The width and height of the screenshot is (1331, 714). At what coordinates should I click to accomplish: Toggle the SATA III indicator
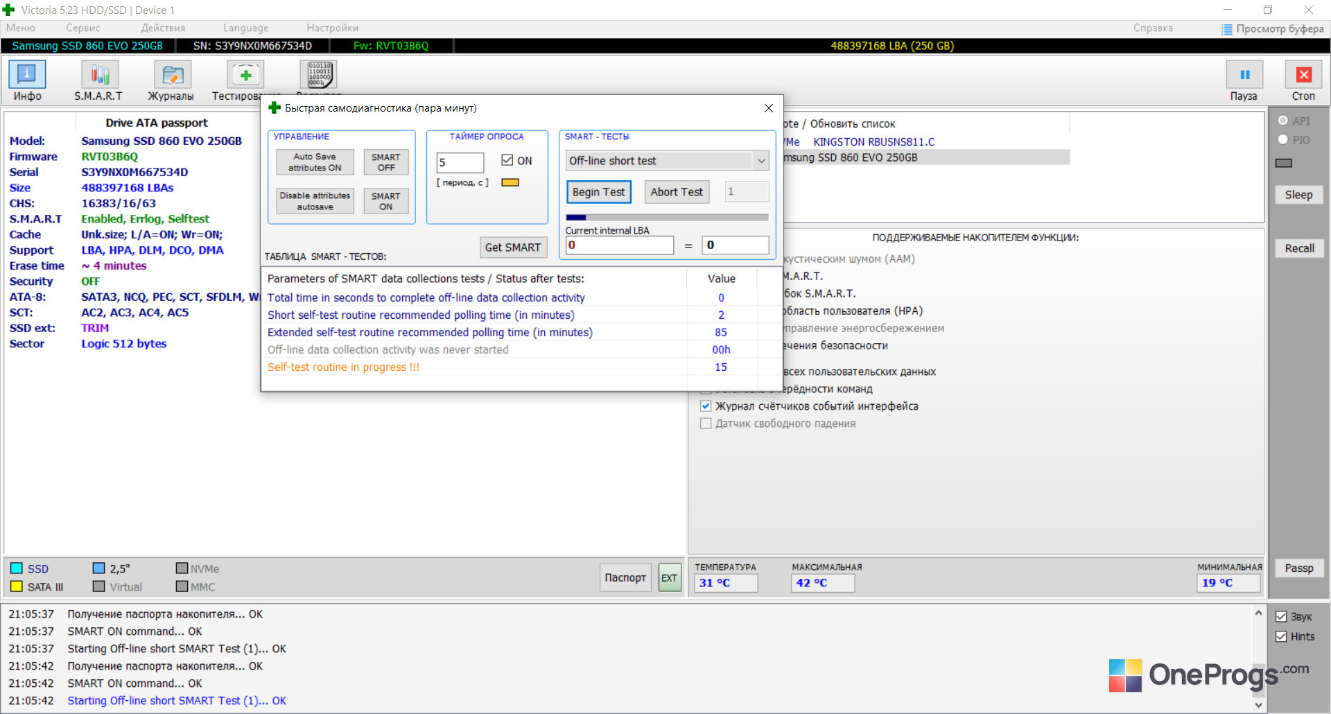17,586
